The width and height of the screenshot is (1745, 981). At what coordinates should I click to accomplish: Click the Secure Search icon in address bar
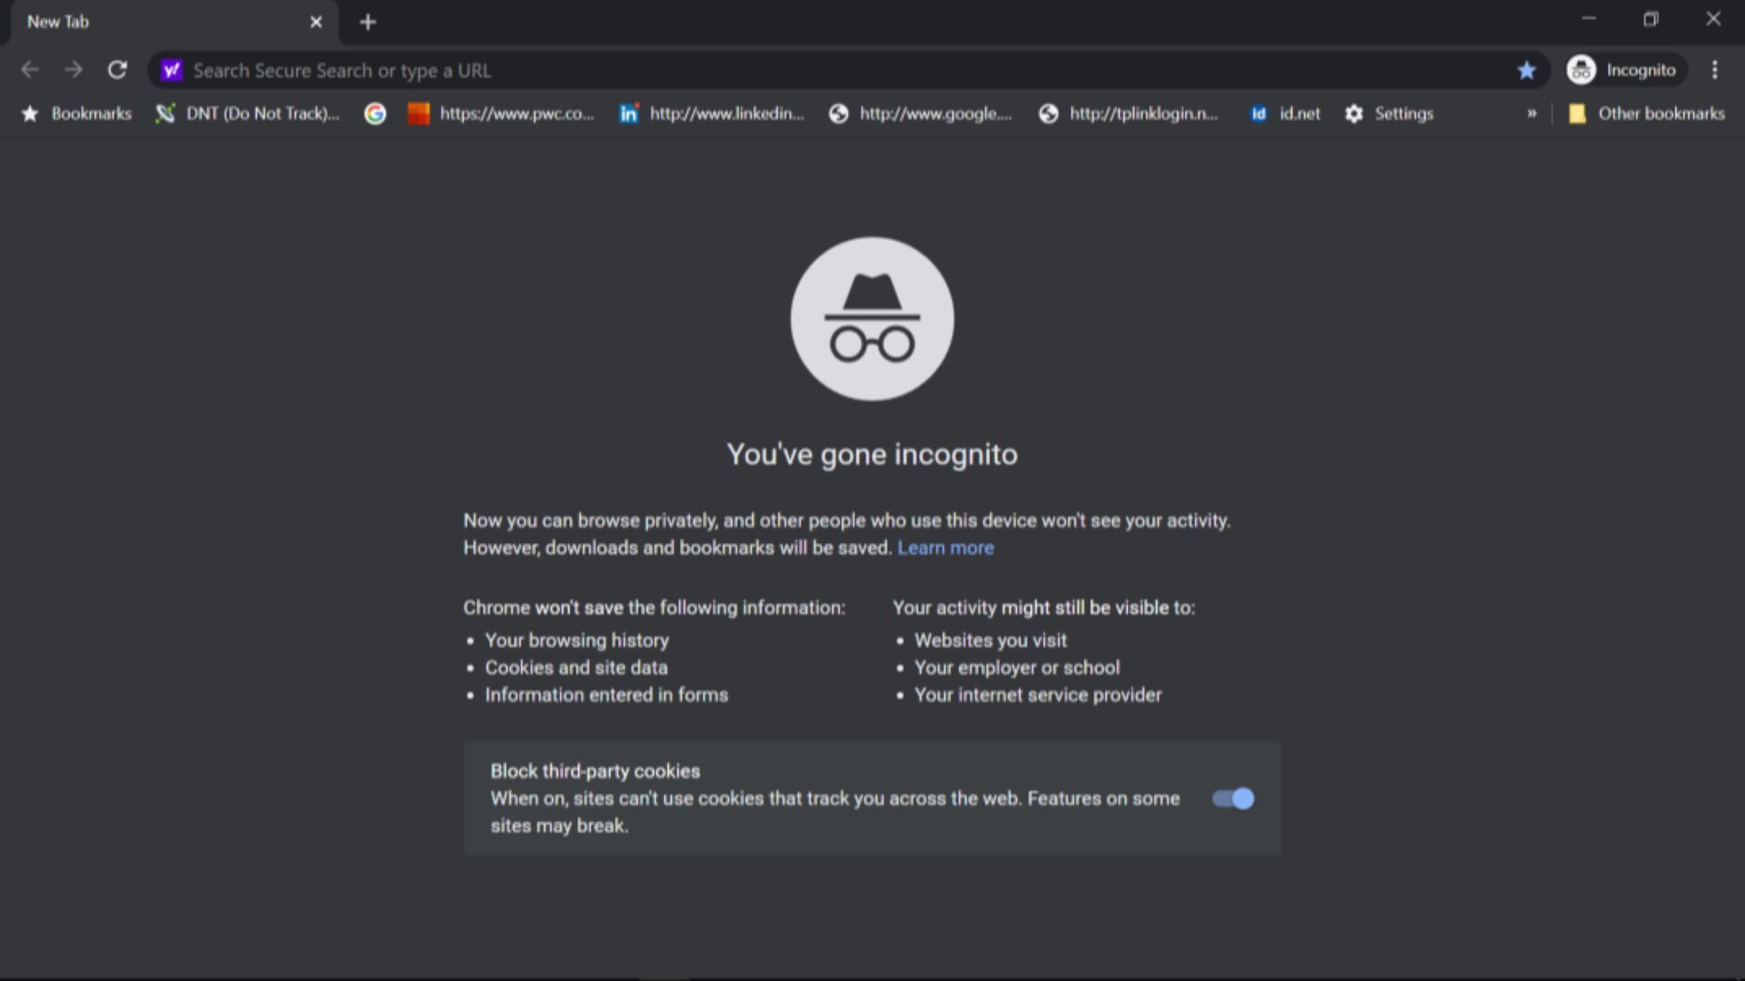coord(171,70)
